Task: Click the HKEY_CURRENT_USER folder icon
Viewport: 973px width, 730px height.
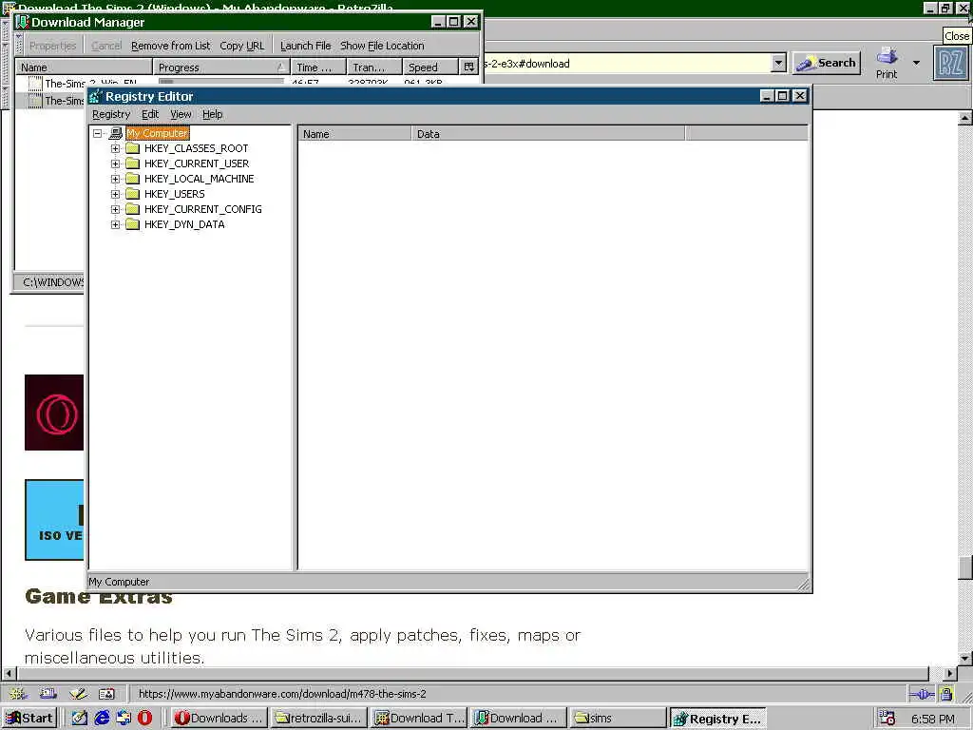Action: point(132,163)
